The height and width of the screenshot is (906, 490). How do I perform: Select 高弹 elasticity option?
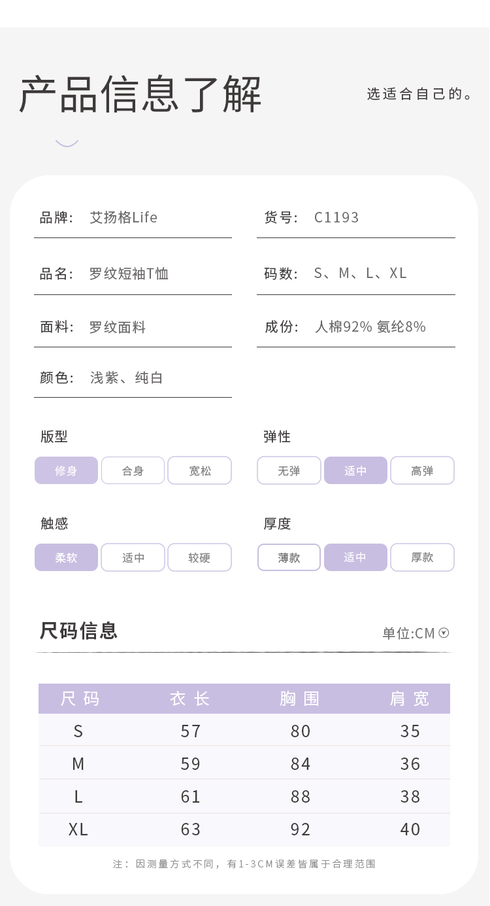(422, 470)
